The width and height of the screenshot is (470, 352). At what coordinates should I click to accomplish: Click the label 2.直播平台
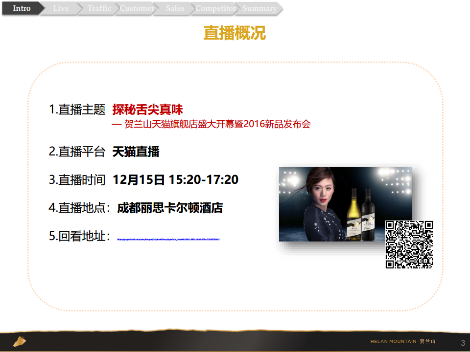click(77, 152)
